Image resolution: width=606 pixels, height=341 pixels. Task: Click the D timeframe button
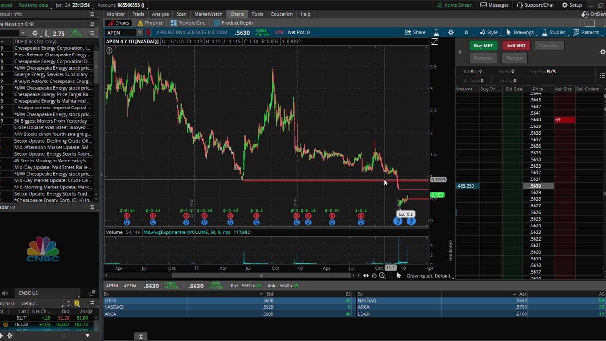(x=466, y=32)
